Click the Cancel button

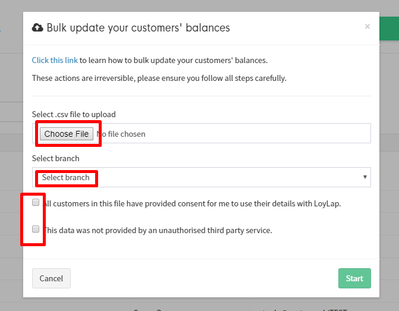51,278
